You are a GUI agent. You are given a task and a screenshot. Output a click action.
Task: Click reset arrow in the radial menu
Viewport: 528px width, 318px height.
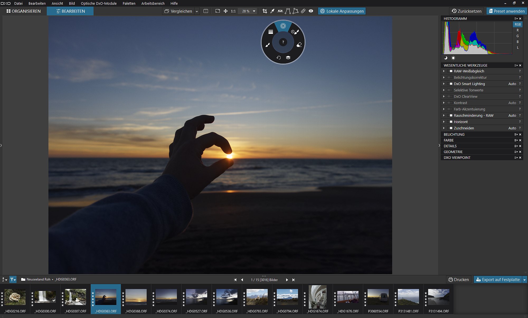pyautogui.click(x=279, y=58)
